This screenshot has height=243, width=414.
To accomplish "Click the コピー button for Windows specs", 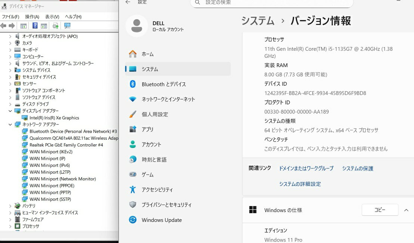I will click(380, 210).
